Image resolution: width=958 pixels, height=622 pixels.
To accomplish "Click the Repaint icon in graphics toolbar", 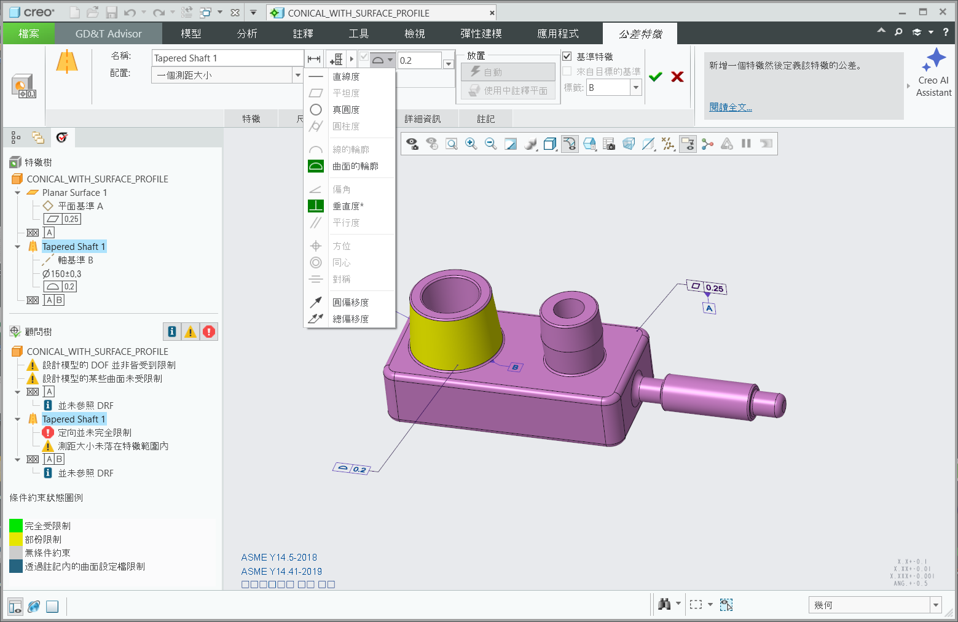I will (511, 144).
